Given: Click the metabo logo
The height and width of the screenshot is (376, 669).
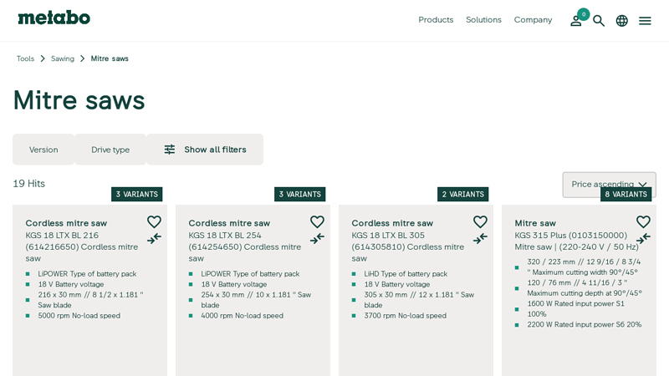Looking at the screenshot, I should pyautogui.click(x=54, y=18).
